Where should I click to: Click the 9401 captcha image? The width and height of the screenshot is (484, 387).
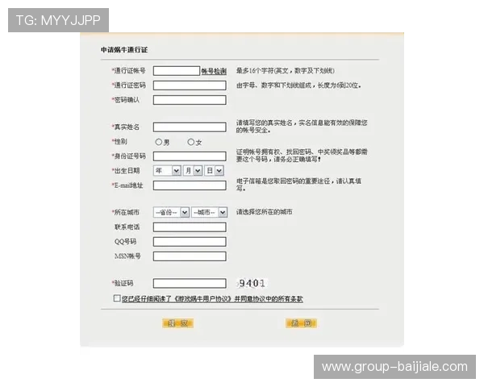[252, 283]
